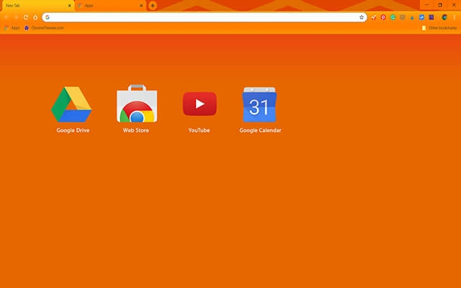Click the gray shield extension icon

click(x=403, y=17)
